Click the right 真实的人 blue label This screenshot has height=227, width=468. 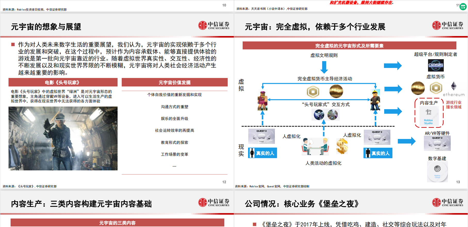[378, 153]
